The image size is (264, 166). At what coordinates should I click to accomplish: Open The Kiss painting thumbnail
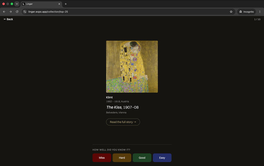pyautogui.click(x=132, y=66)
